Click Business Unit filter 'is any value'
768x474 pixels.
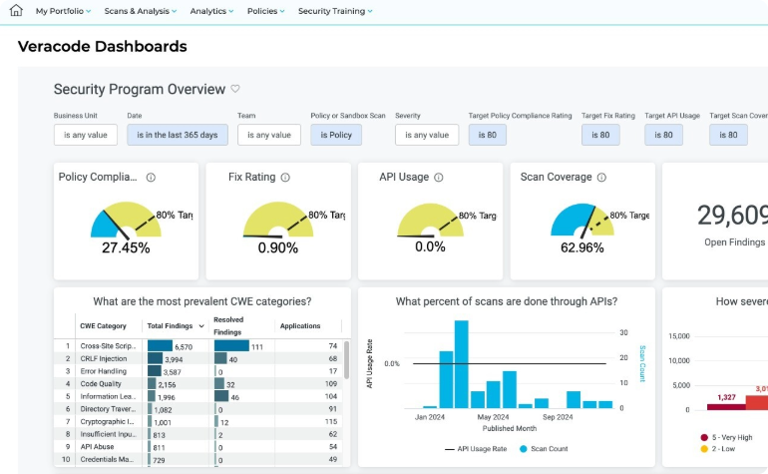pyautogui.click(x=86, y=135)
